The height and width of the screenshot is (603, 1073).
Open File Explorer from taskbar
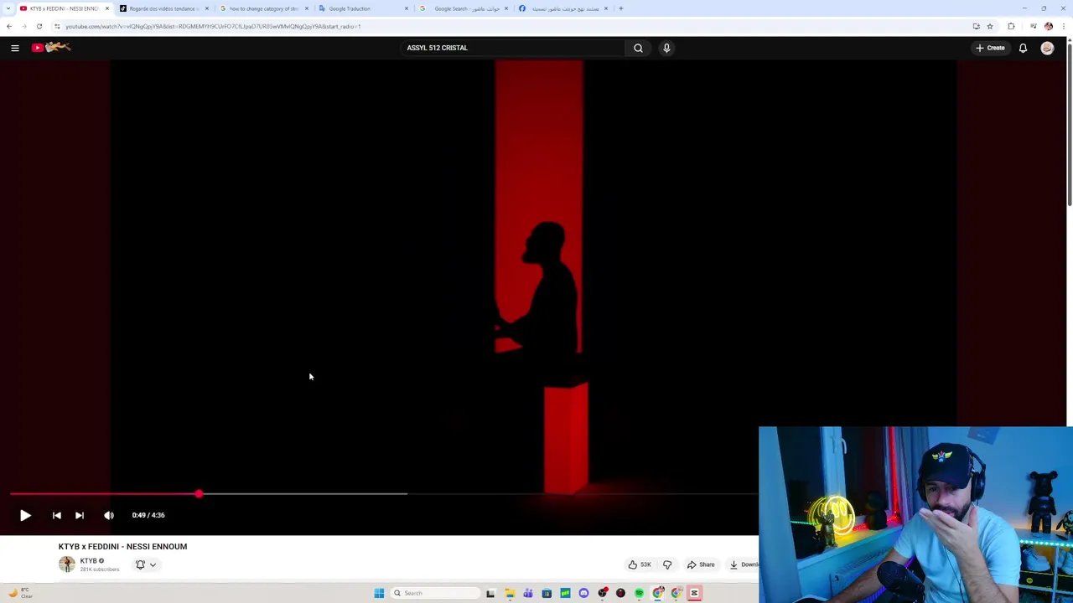(x=510, y=593)
